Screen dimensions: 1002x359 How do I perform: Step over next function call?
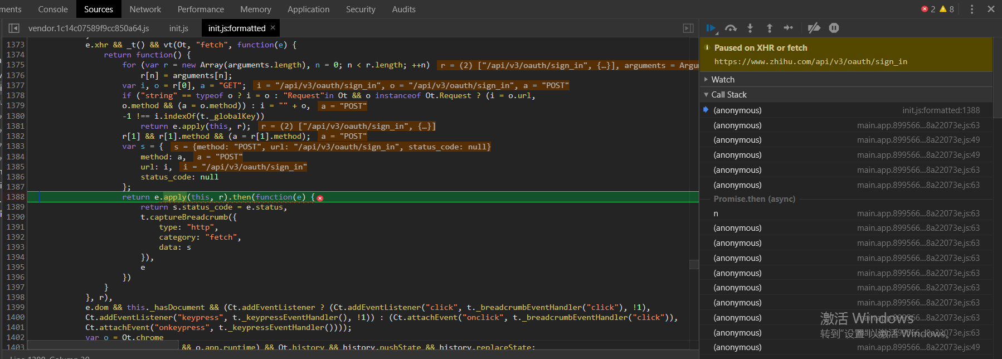pyautogui.click(x=731, y=28)
